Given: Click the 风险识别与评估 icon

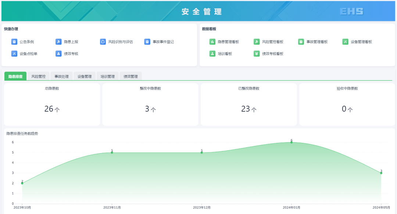Looking at the screenshot, I should [x=103, y=42].
